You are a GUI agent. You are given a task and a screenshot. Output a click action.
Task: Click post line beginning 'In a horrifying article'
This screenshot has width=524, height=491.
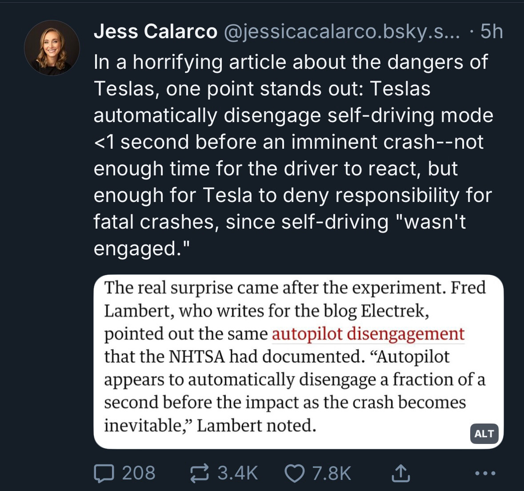pos(291,62)
